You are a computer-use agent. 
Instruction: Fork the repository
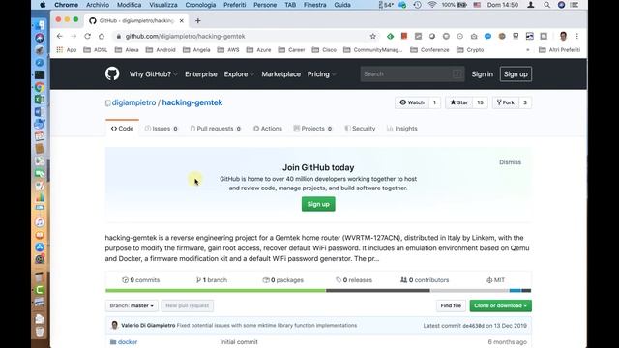505,102
